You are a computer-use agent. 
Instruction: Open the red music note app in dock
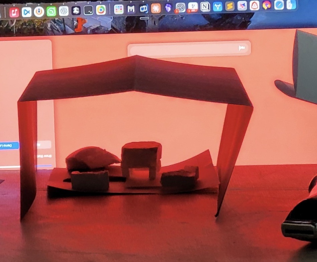pyautogui.click(x=14, y=12)
